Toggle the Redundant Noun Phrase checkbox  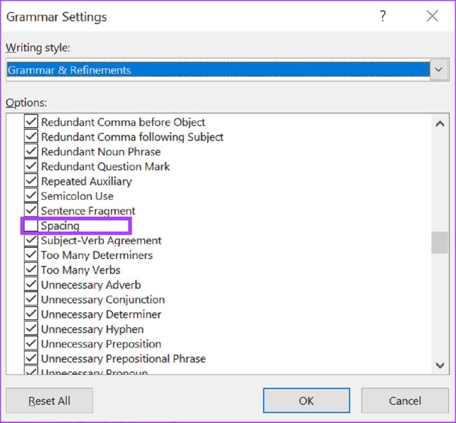(31, 151)
